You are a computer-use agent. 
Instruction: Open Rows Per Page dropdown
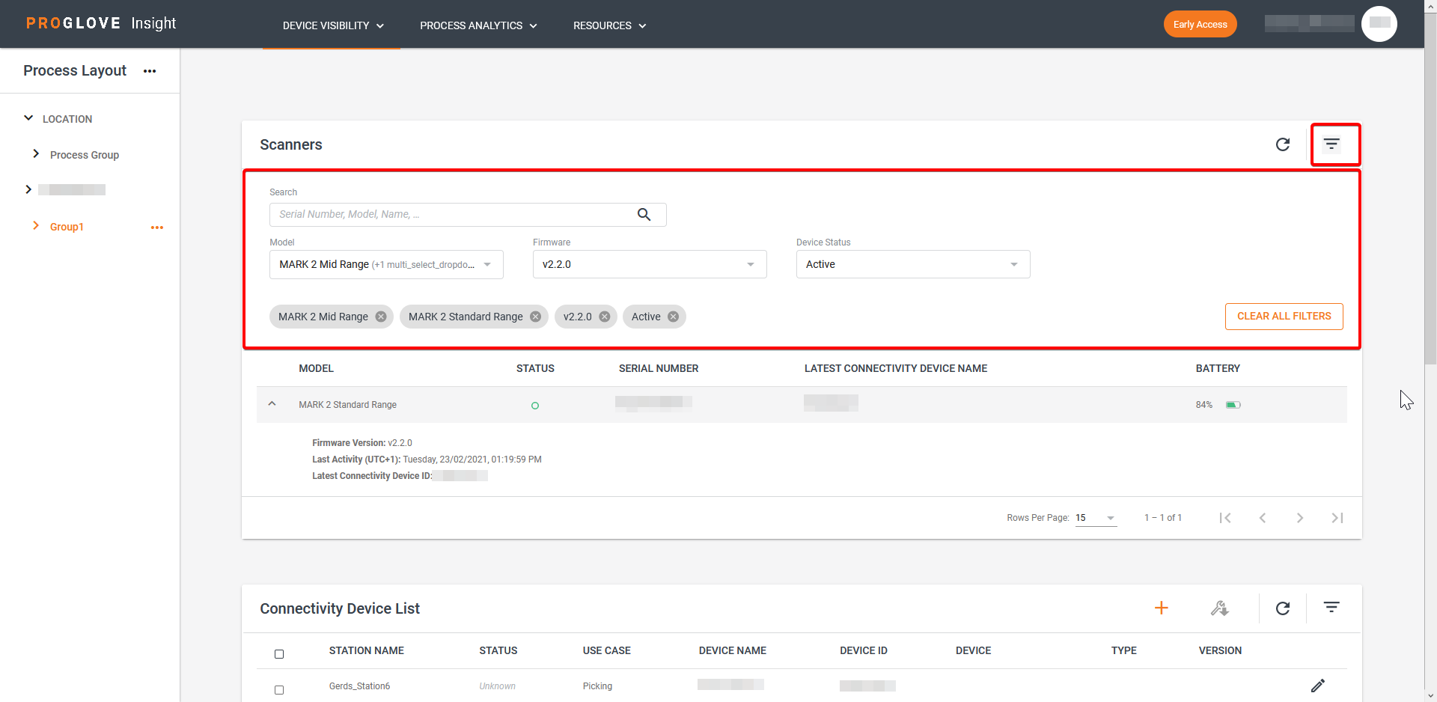point(1096,518)
